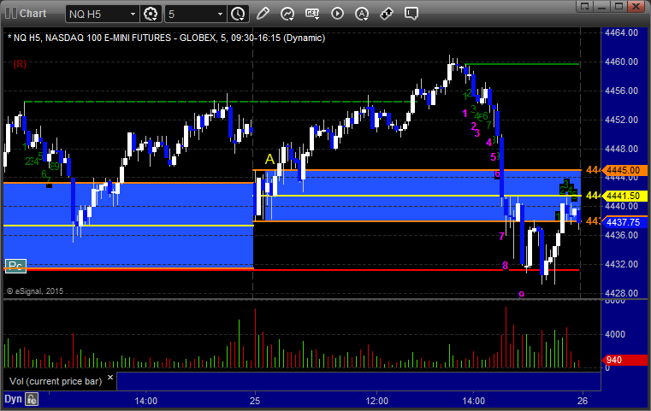Maximize the chart window

point(619,6)
